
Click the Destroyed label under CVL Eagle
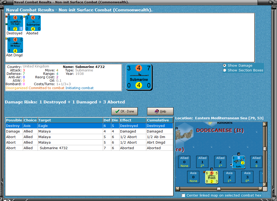tap(15, 33)
